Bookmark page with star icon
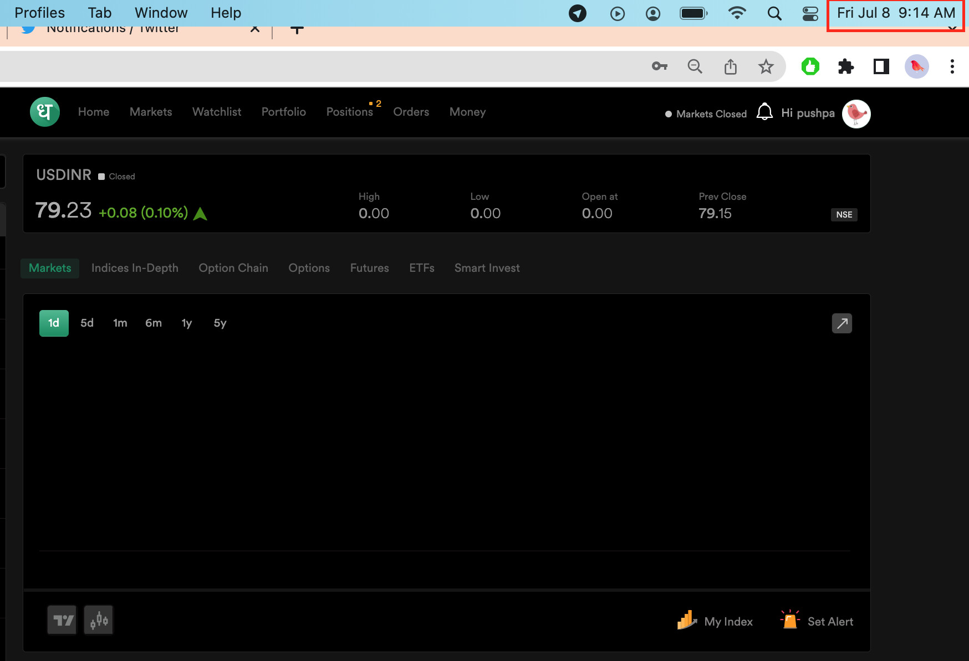This screenshot has height=661, width=969. (766, 67)
